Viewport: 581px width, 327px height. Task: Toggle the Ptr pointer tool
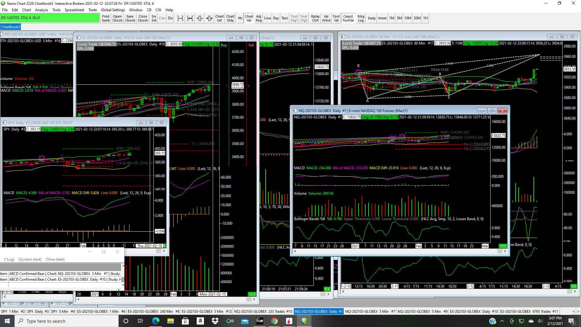(x=240, y=18)
